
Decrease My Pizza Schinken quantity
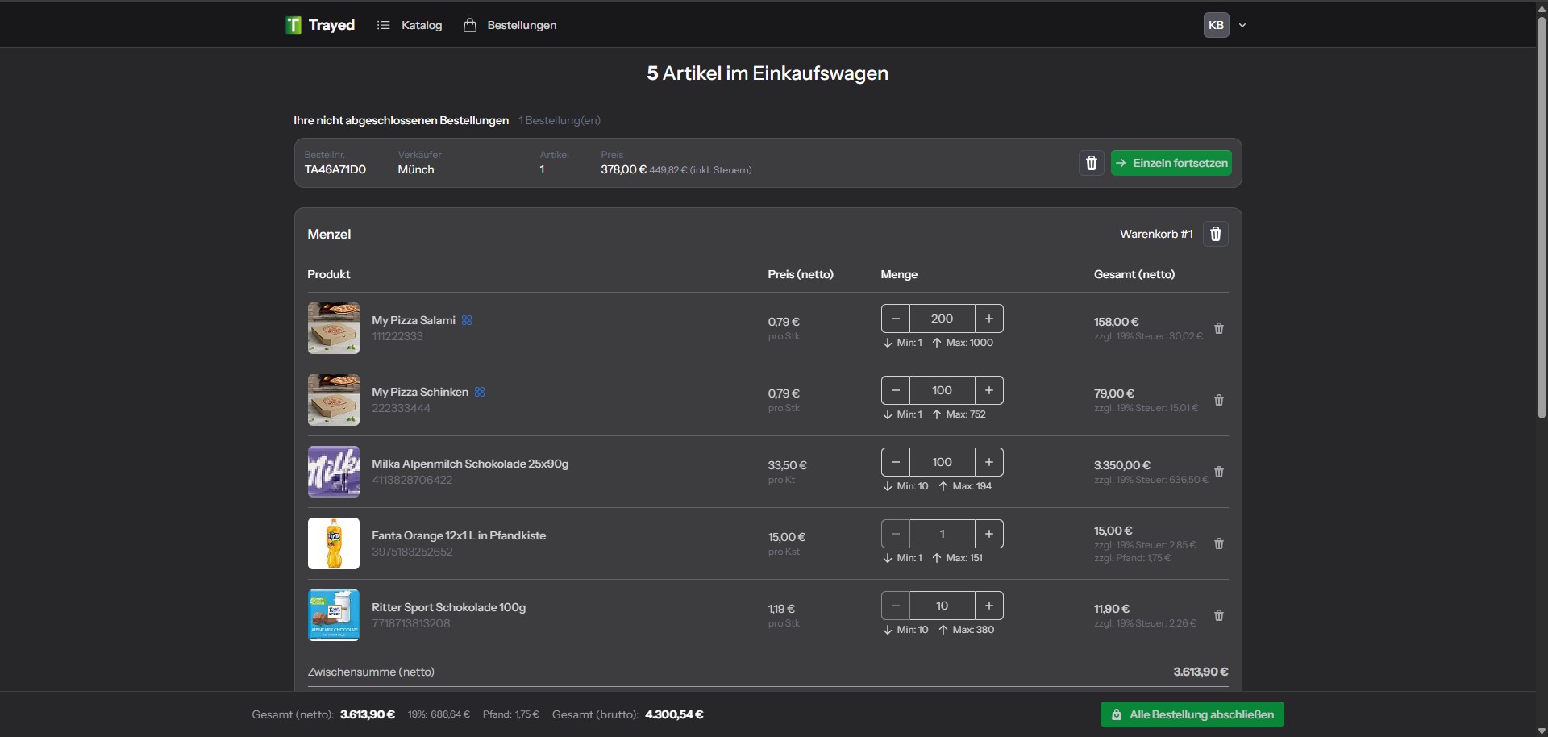tap(895, 390)
